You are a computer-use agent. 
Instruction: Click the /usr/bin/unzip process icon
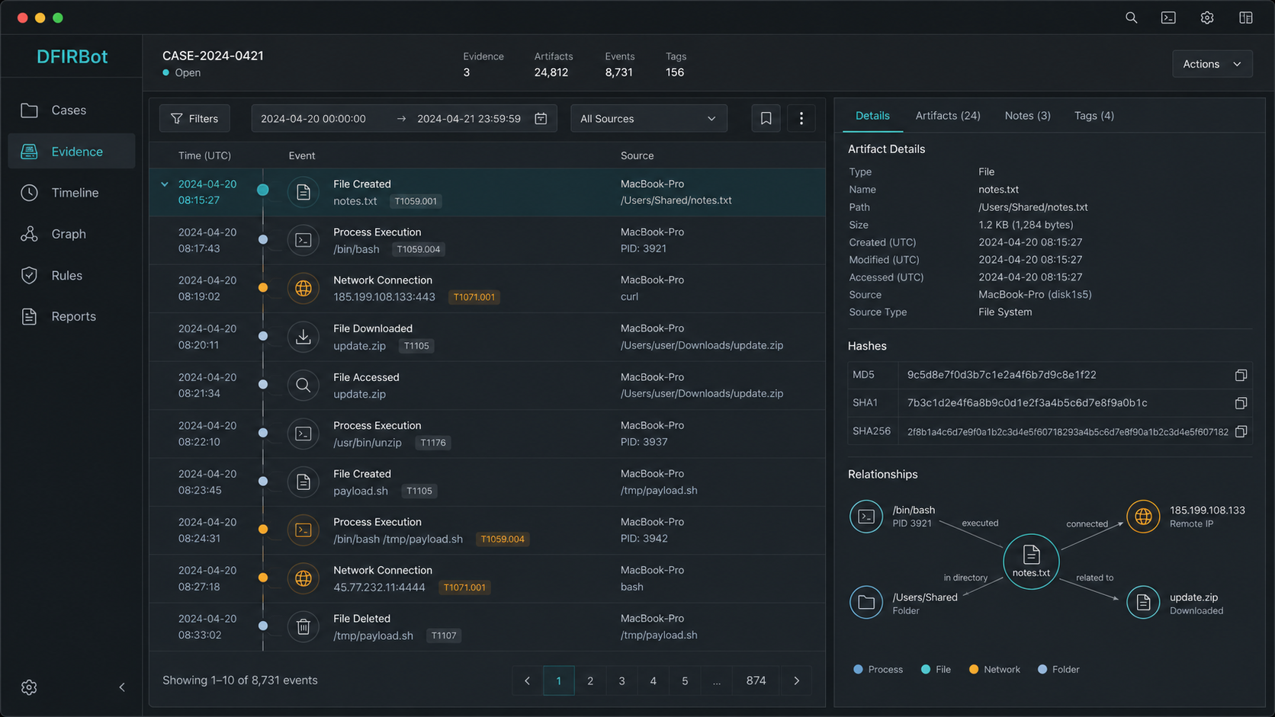click(303, 434)
